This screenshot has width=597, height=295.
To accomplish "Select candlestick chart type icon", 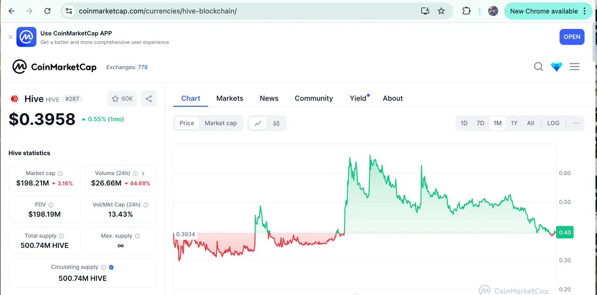I will point(276,123).
